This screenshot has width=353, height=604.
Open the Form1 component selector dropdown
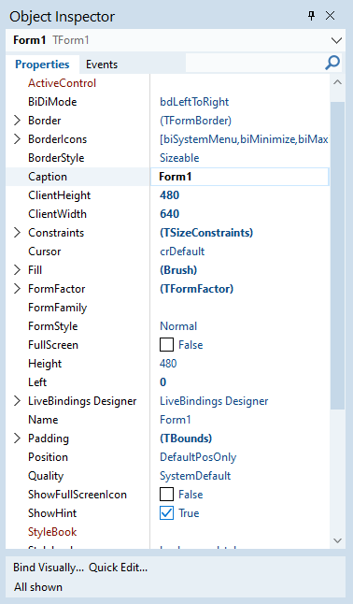(x=336, y=40)
